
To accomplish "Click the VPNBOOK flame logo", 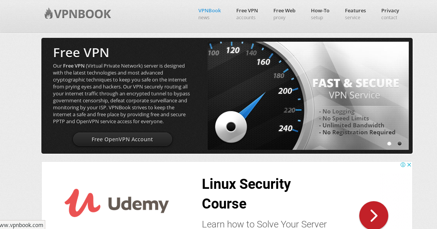I will coord(77,14).
